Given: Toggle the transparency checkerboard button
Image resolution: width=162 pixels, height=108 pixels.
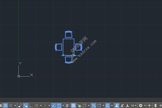Looking at the screenshot, I should [x=73, y=105].
